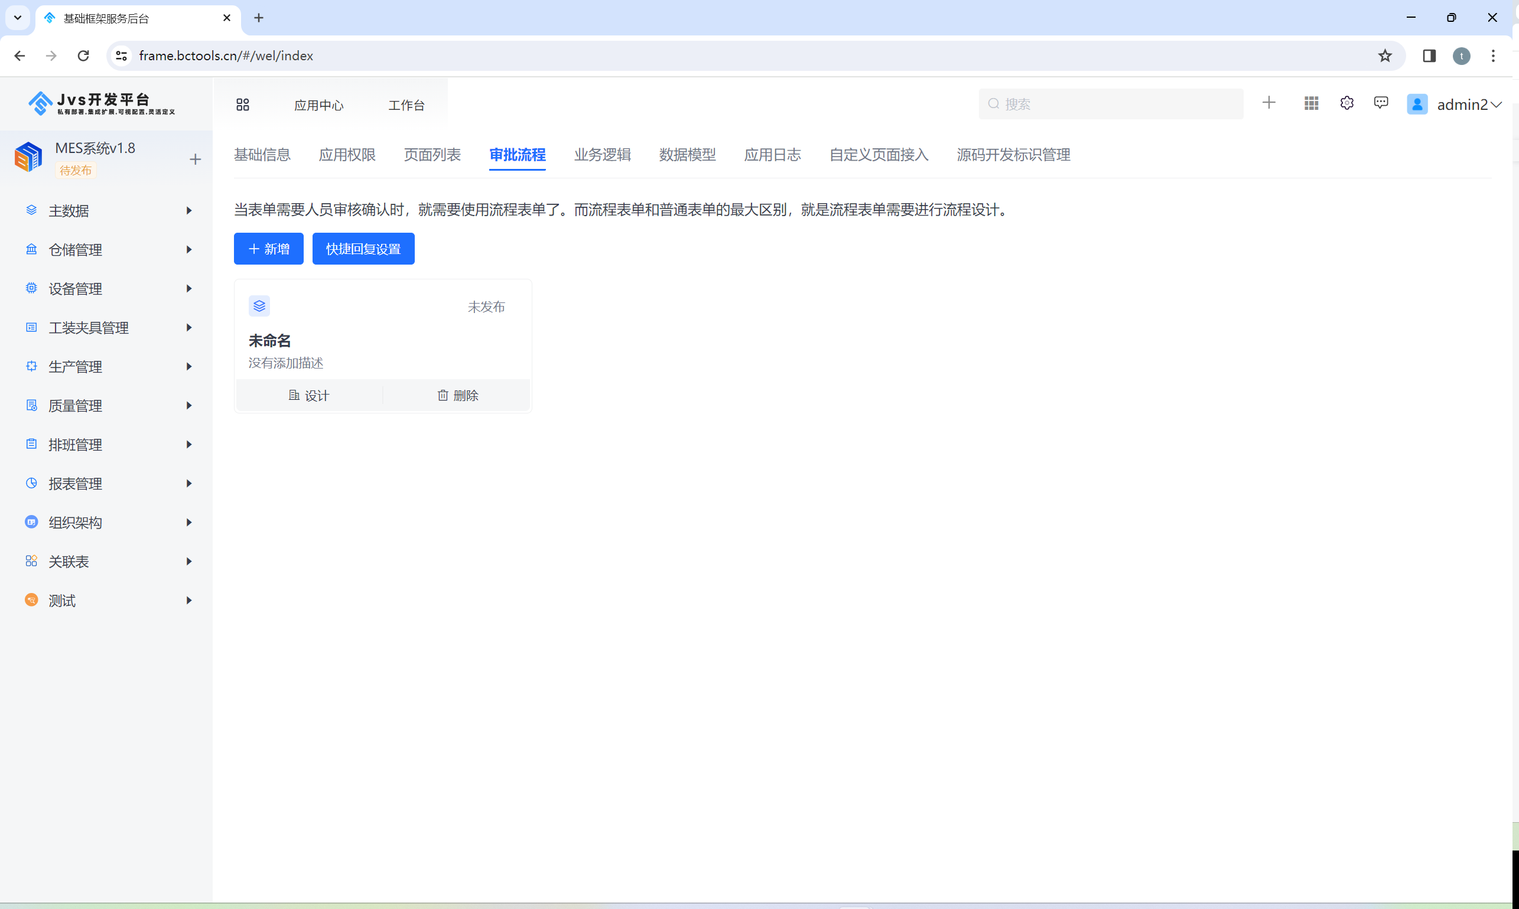Viewport: 1519px width, 909px height.
Task: Click the 待发布 tag under MES系统v1.8
Action: [76, 170]
